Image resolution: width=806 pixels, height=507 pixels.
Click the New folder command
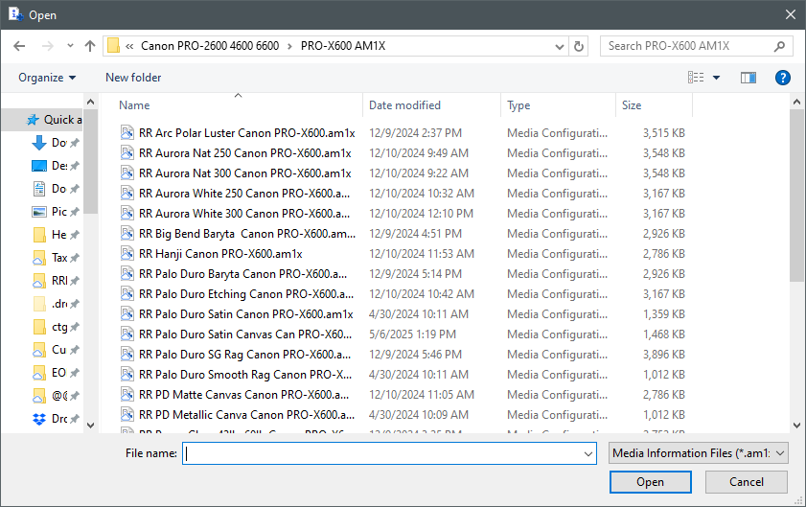point(133,78)
